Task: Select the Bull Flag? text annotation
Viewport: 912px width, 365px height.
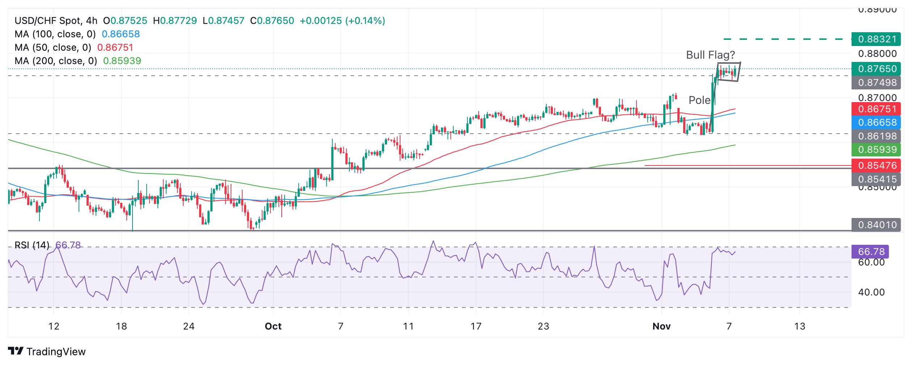Action: pos(710,55)
